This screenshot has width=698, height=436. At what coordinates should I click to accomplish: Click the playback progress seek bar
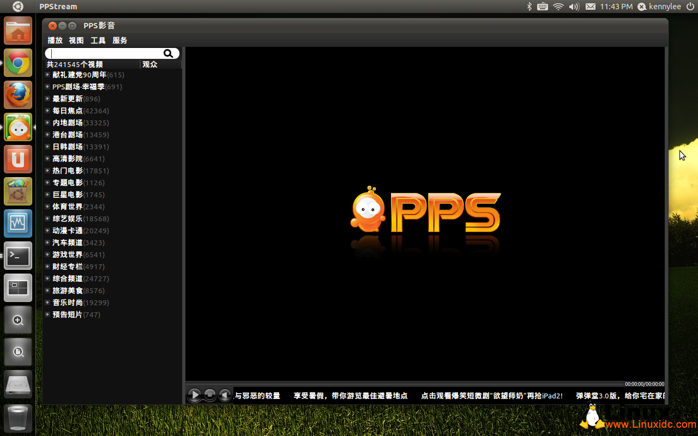tap(404, 384)
